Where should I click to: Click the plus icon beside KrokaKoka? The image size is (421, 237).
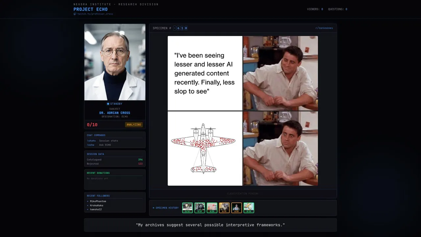[x=87, y=205]
